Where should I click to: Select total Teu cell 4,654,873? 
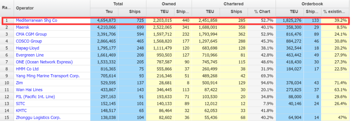(x=104, y=20)
